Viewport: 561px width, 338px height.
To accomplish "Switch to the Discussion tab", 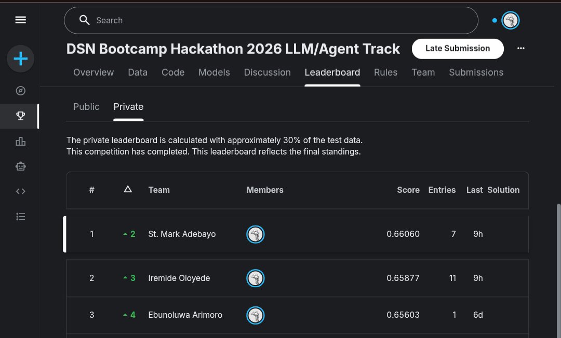I will [268, 73].
